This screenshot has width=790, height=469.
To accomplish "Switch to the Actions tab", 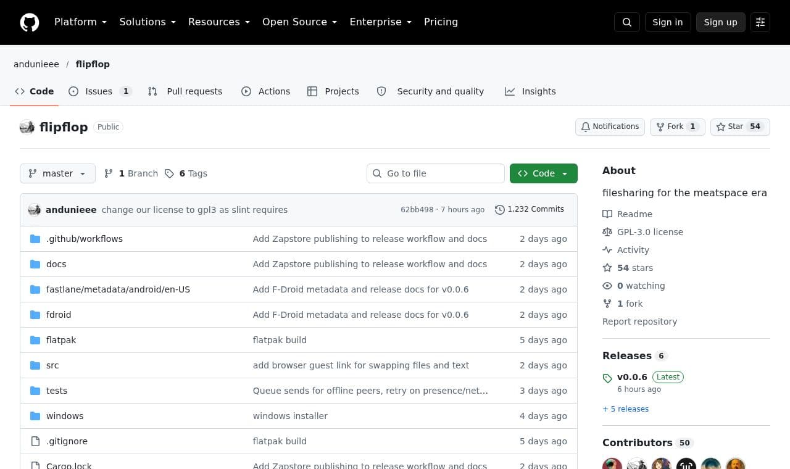I will click(266, 91).
